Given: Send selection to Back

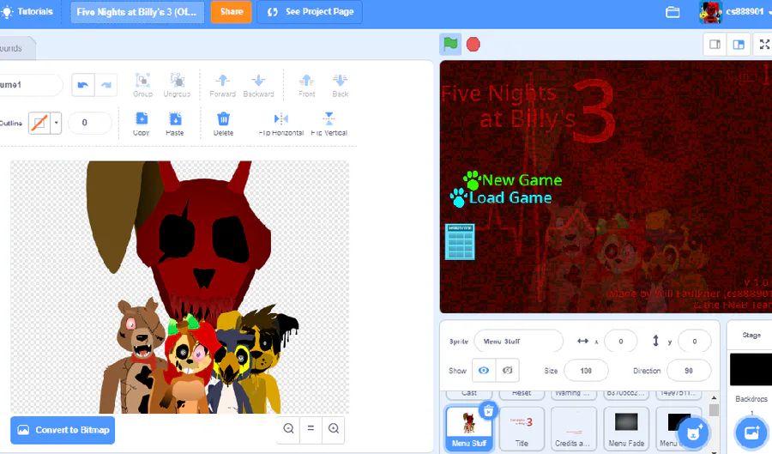Looking at the screenshot, I should click(x=341, y=85).
